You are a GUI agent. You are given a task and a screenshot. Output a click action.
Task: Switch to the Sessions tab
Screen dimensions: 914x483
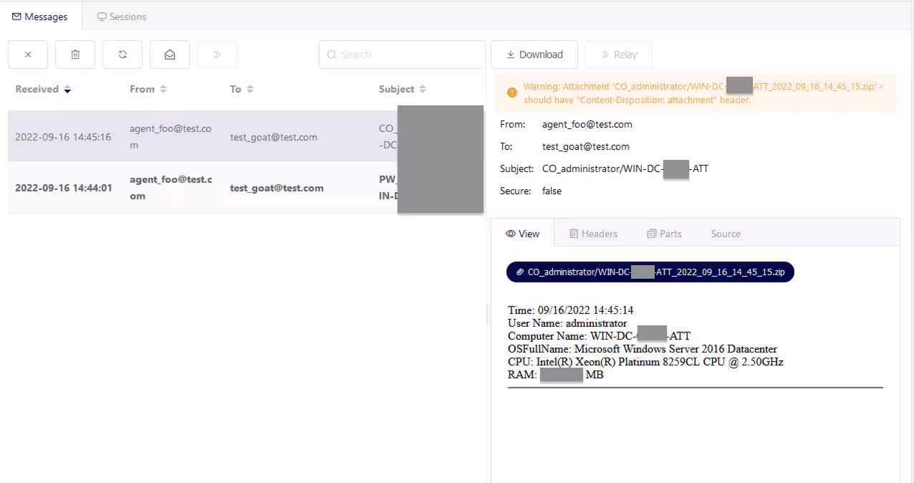coord(122,16)
